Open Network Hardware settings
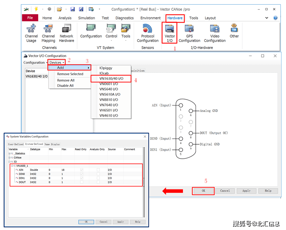Screen dimensions: 286x230 (66, 33)
